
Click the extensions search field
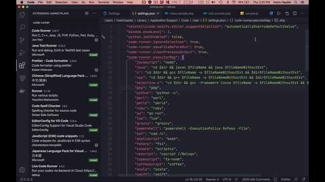(x=64, y=22)
